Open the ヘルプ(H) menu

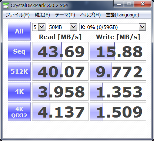90,15
